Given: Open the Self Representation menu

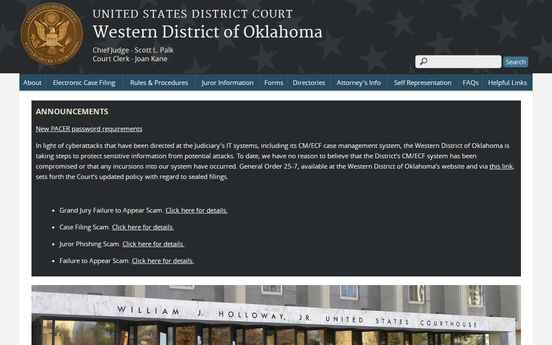Looking at the screenshot, I should [x=423, y=82].
